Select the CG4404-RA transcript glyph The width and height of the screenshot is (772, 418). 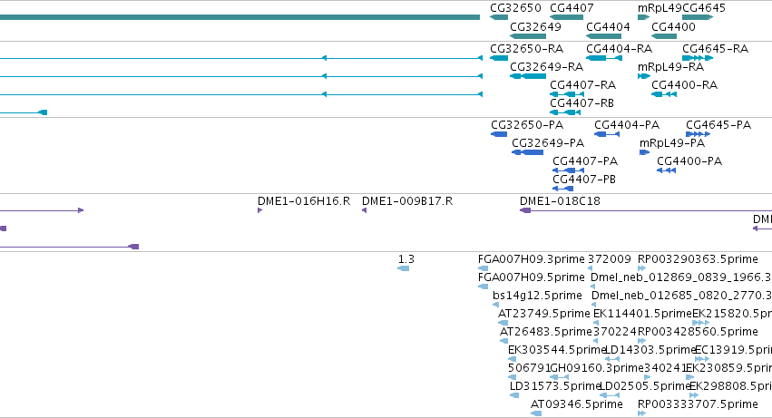604,58
